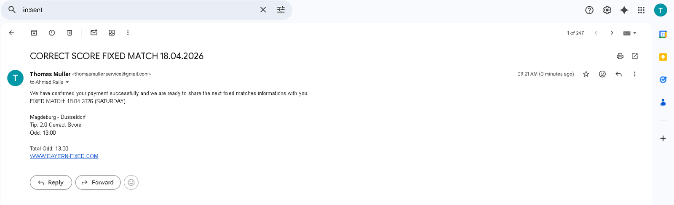
Task: Go to the newer conversation
Action: point(596,33)
